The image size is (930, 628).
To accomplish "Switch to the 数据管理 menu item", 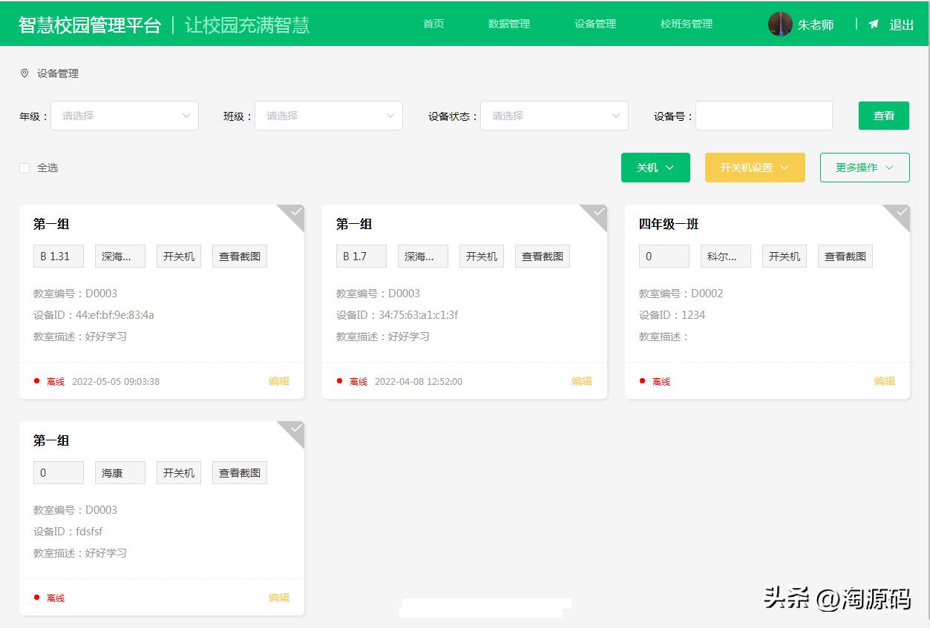I will click(x=509, y=24).
